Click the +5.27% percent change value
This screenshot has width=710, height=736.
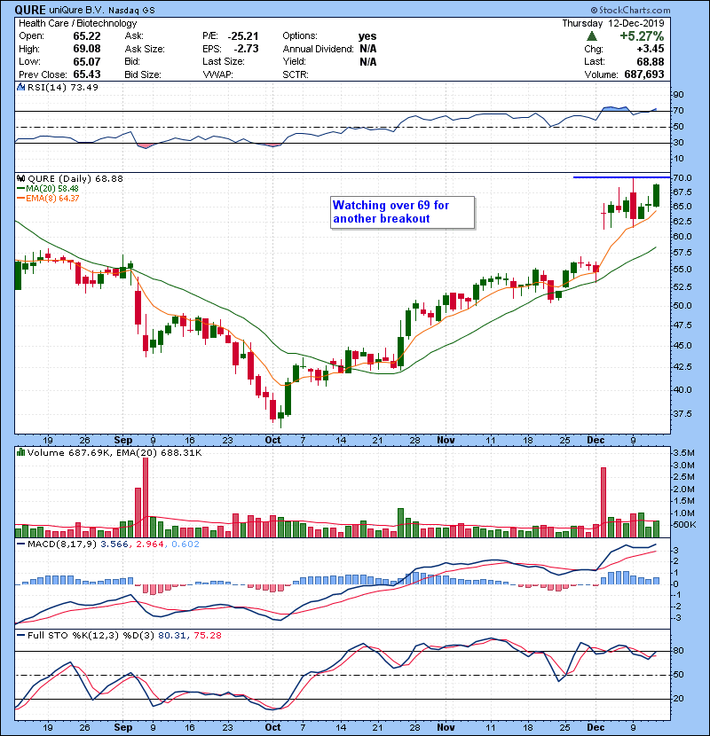point(642,36)
